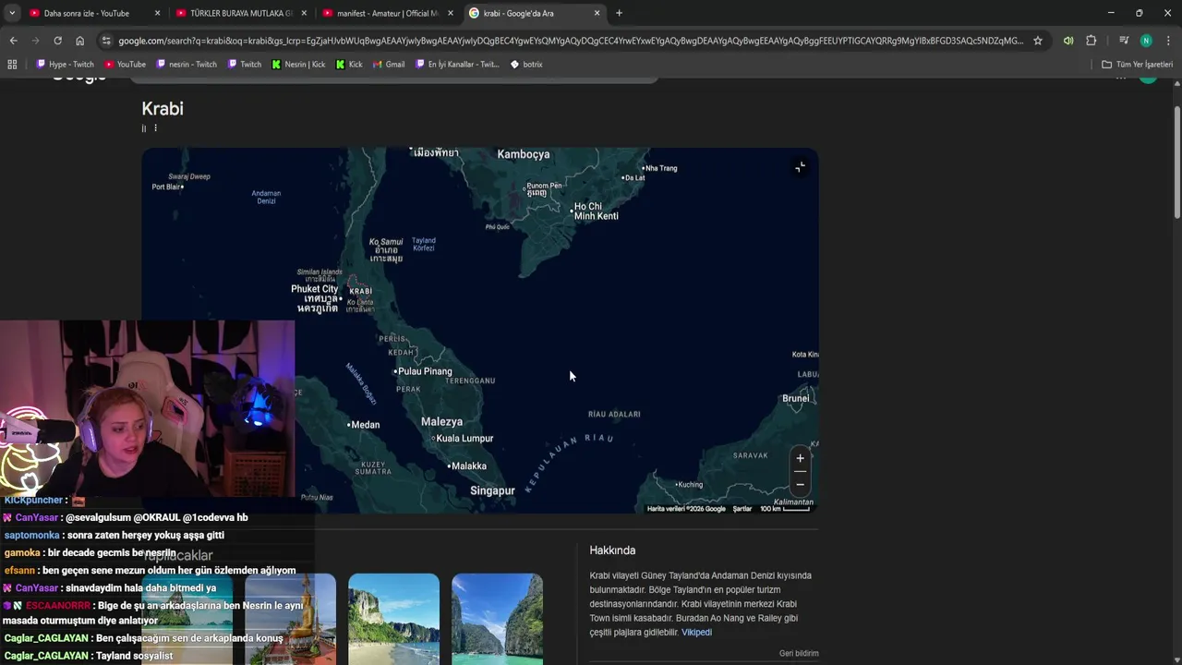Open the options dots under Krabi title
The height and width of the screenshot is (665, 1182).
tap(155, 128)
